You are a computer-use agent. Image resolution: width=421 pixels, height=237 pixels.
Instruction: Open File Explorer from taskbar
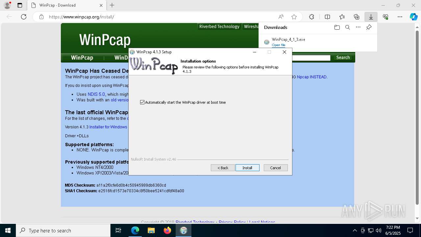[151, 231]
